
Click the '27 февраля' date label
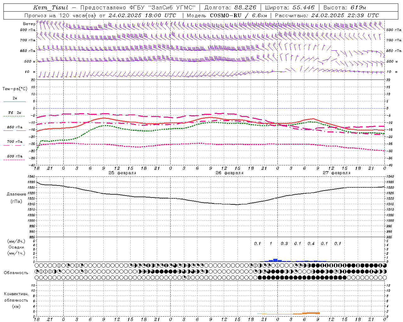(x=336, y=173)
